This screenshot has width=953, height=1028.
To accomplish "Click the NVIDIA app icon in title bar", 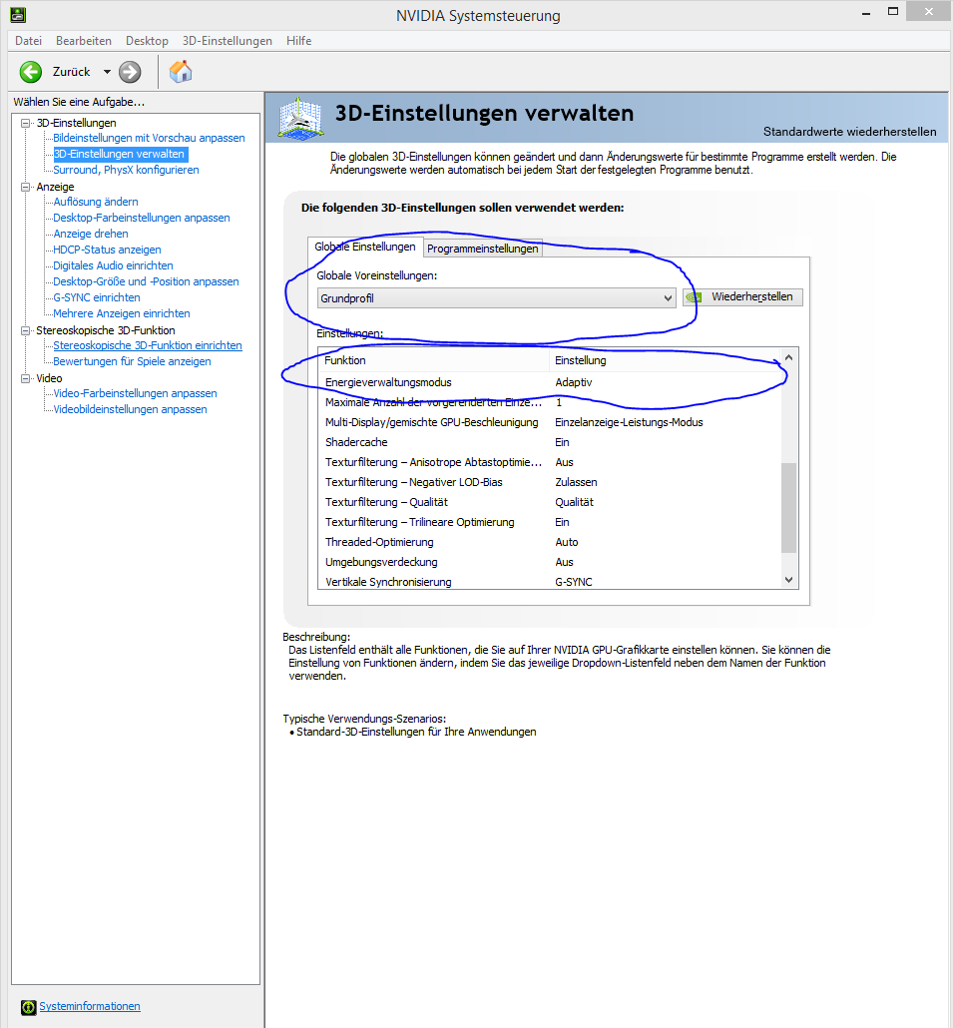I will (18, 14).
